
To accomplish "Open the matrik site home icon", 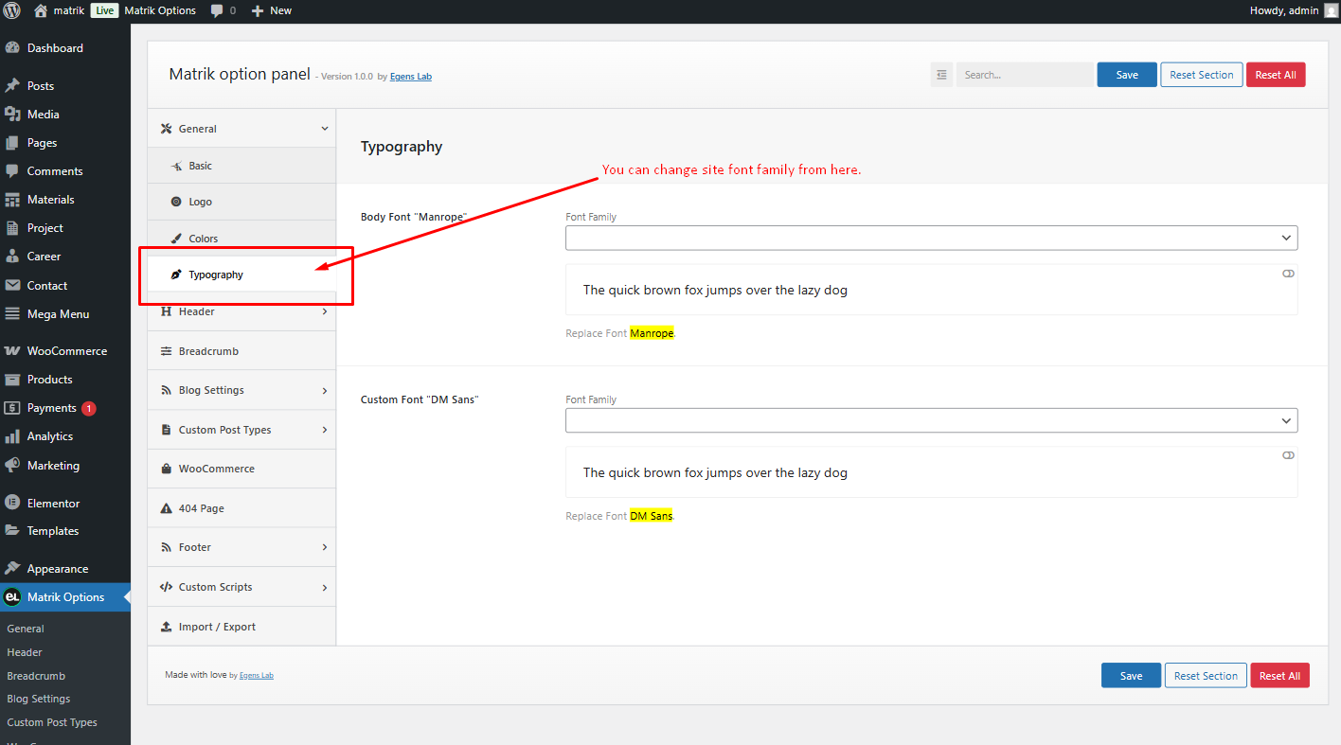I will pyautogui.click(x=41, y=10).
